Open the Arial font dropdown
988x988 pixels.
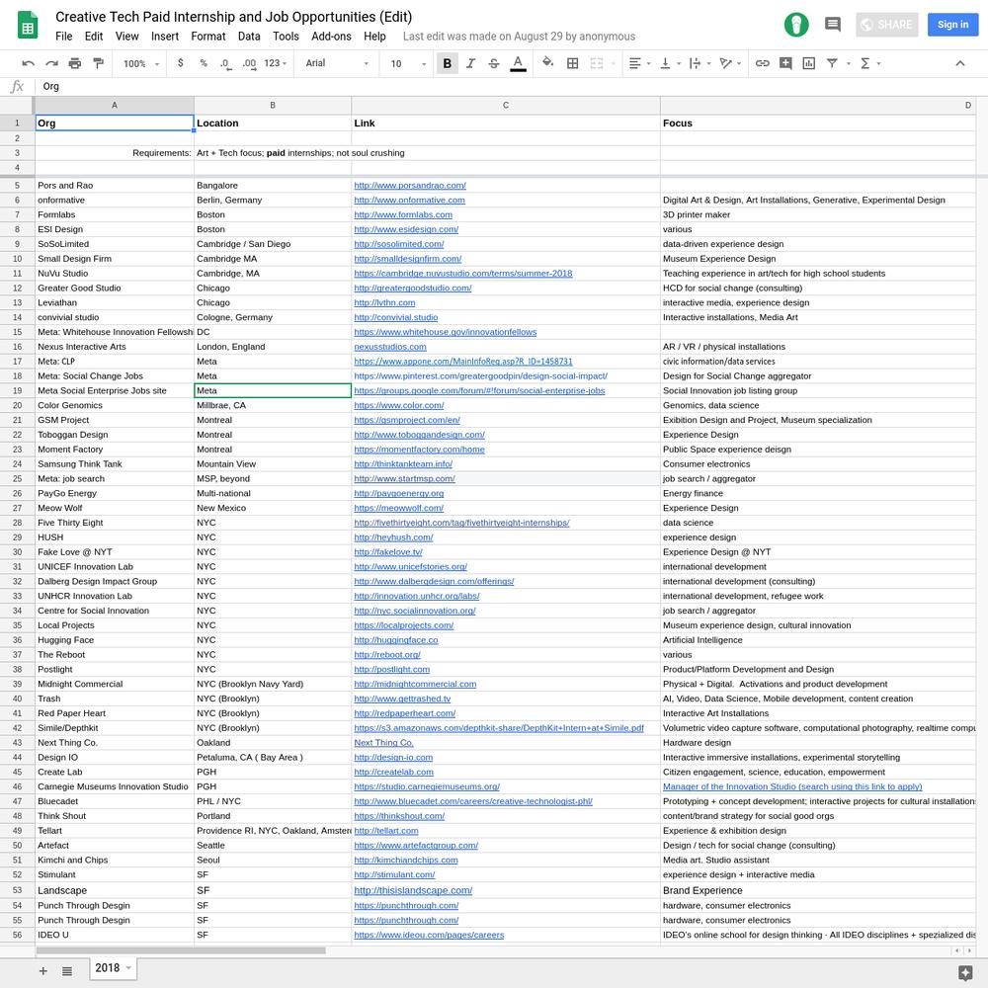tap(337, 63)
